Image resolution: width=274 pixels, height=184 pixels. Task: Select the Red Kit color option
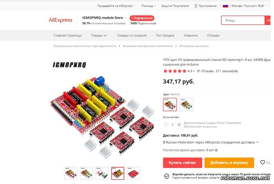(170, 104)
